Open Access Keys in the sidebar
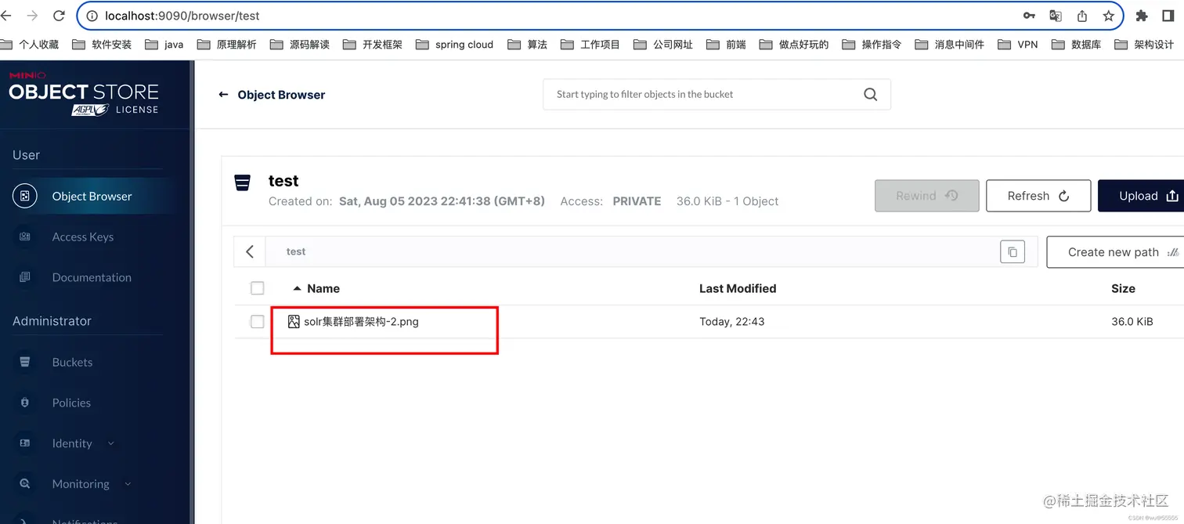 (x=82, y=237)
